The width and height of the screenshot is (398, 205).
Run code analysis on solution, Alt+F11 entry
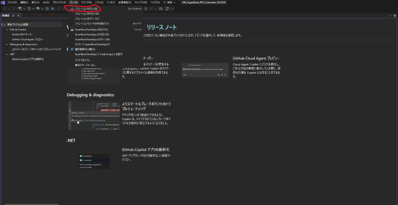click(106, 24)
